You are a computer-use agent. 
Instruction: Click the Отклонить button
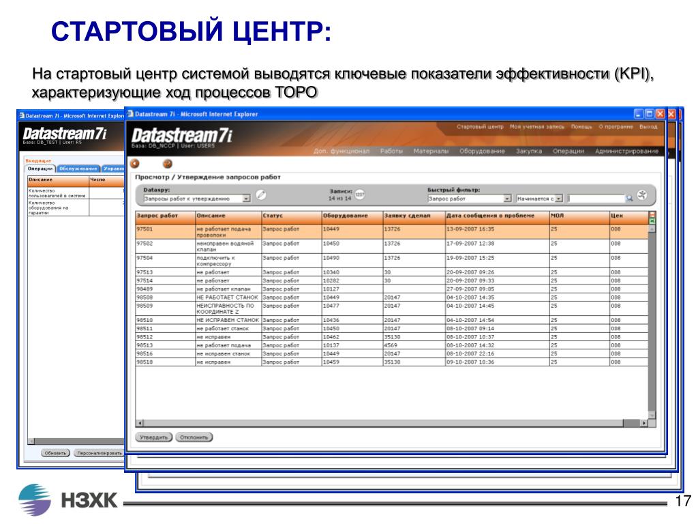(194, 437)
